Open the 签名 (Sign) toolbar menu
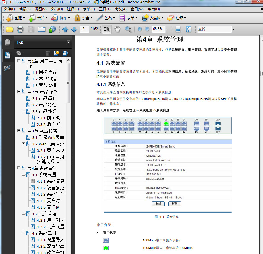The width and height of the screenshot is (263, 254). pos(106,18)
